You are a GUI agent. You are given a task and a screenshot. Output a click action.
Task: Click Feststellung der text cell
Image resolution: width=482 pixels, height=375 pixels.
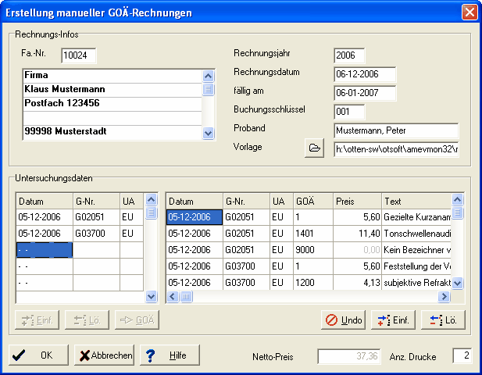click(x=416, y=266)
